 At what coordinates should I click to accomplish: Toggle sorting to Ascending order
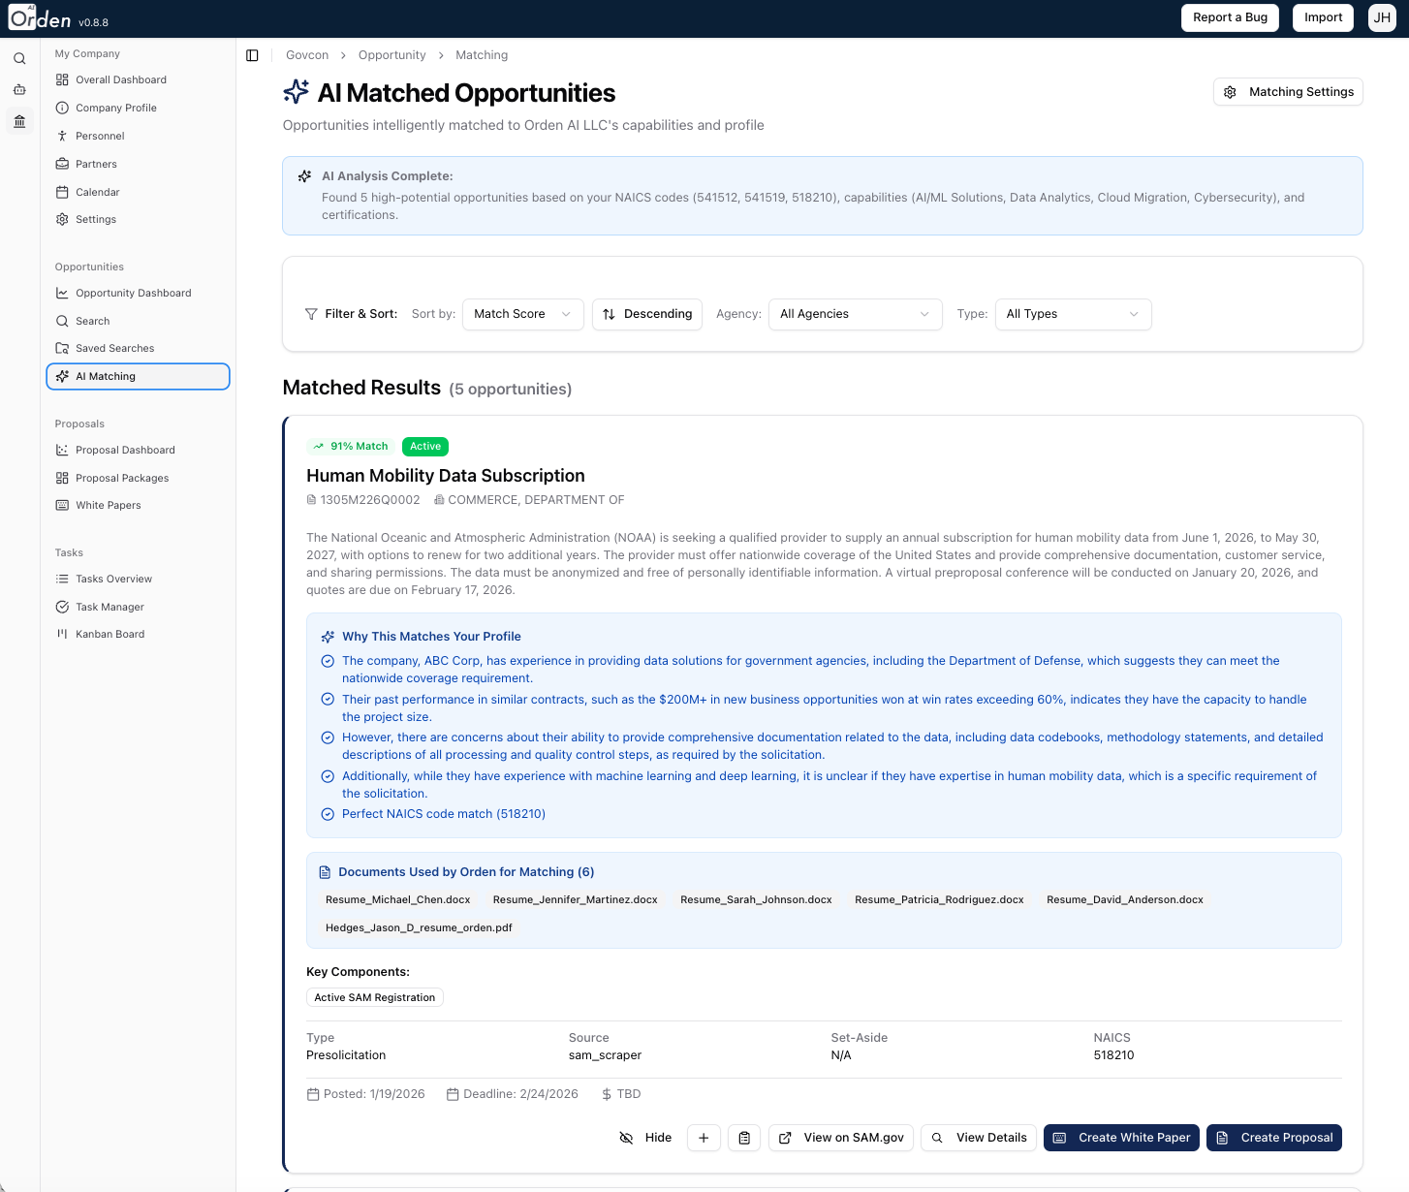(x=646, y=314)
